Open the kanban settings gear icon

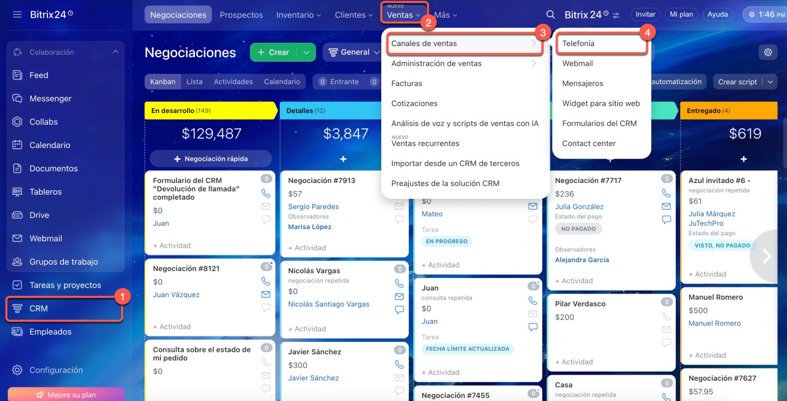tap(768, 52)
